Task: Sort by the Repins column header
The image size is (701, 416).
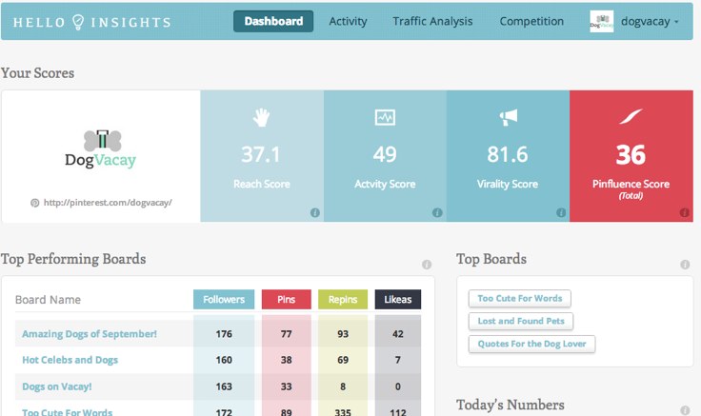Action: point(343,299)
